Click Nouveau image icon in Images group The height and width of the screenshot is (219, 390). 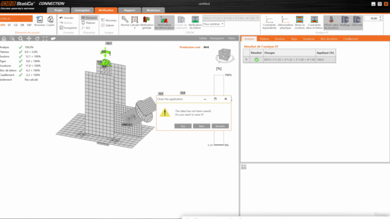103,20
